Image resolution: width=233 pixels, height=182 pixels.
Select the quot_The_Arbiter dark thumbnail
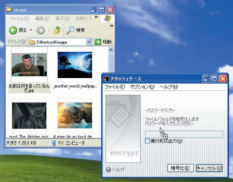click(x=29, y=116)
